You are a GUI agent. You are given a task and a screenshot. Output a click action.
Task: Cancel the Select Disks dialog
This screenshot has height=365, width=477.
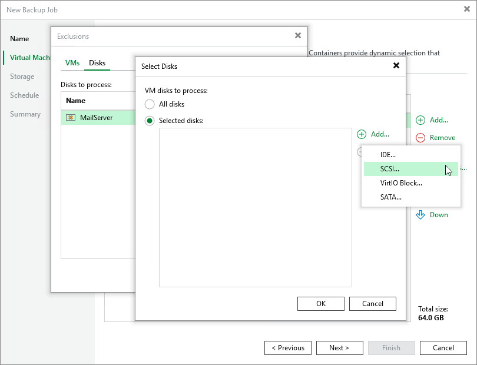[373, 304]
